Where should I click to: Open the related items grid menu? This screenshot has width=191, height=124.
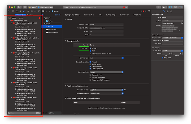click(43, 11)
